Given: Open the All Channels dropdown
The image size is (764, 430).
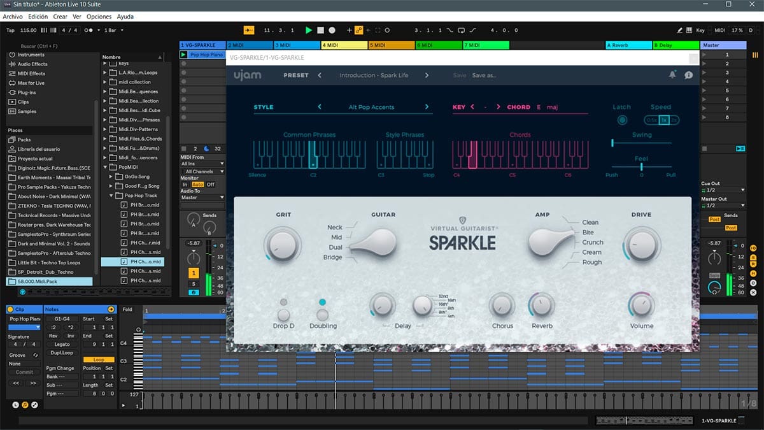Looking at the screenshot, I should click(202, 171).
